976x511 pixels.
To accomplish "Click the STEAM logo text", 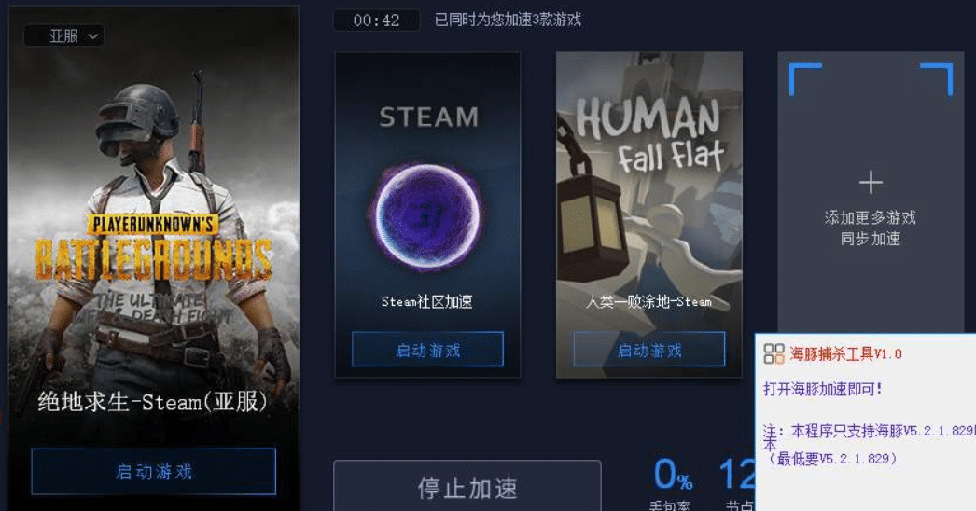I will pos(429,117).
